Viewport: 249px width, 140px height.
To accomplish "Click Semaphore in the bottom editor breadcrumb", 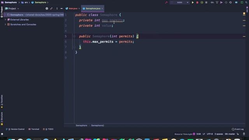I will click(x=81, y=125).
